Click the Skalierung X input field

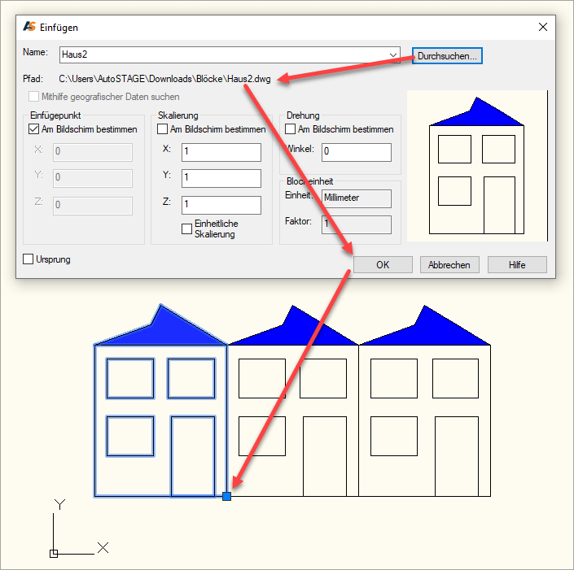[221, 152]
